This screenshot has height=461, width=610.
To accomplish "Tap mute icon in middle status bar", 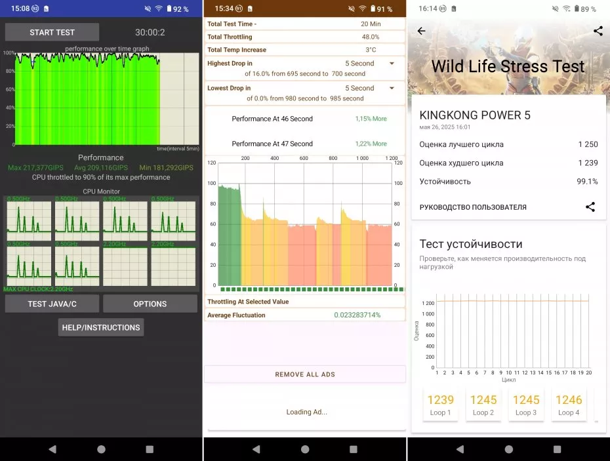I will [x=352, y=9].
